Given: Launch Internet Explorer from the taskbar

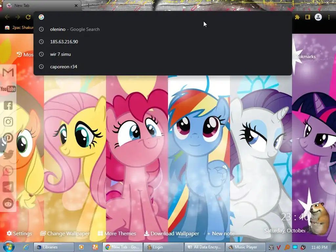Looking at the screenshot, I should (x=26, y=247).
